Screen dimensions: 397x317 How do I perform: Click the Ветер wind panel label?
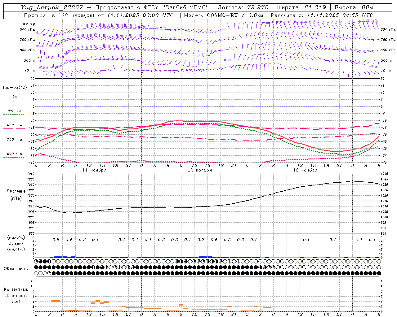[x=29, y=24]
